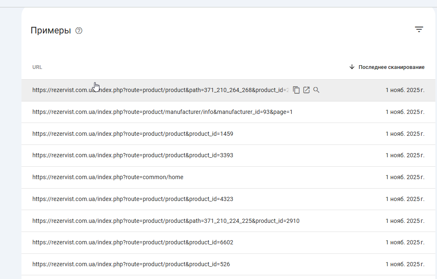
Task: Select the route=common/home URL row
Action: coord(108,177)
